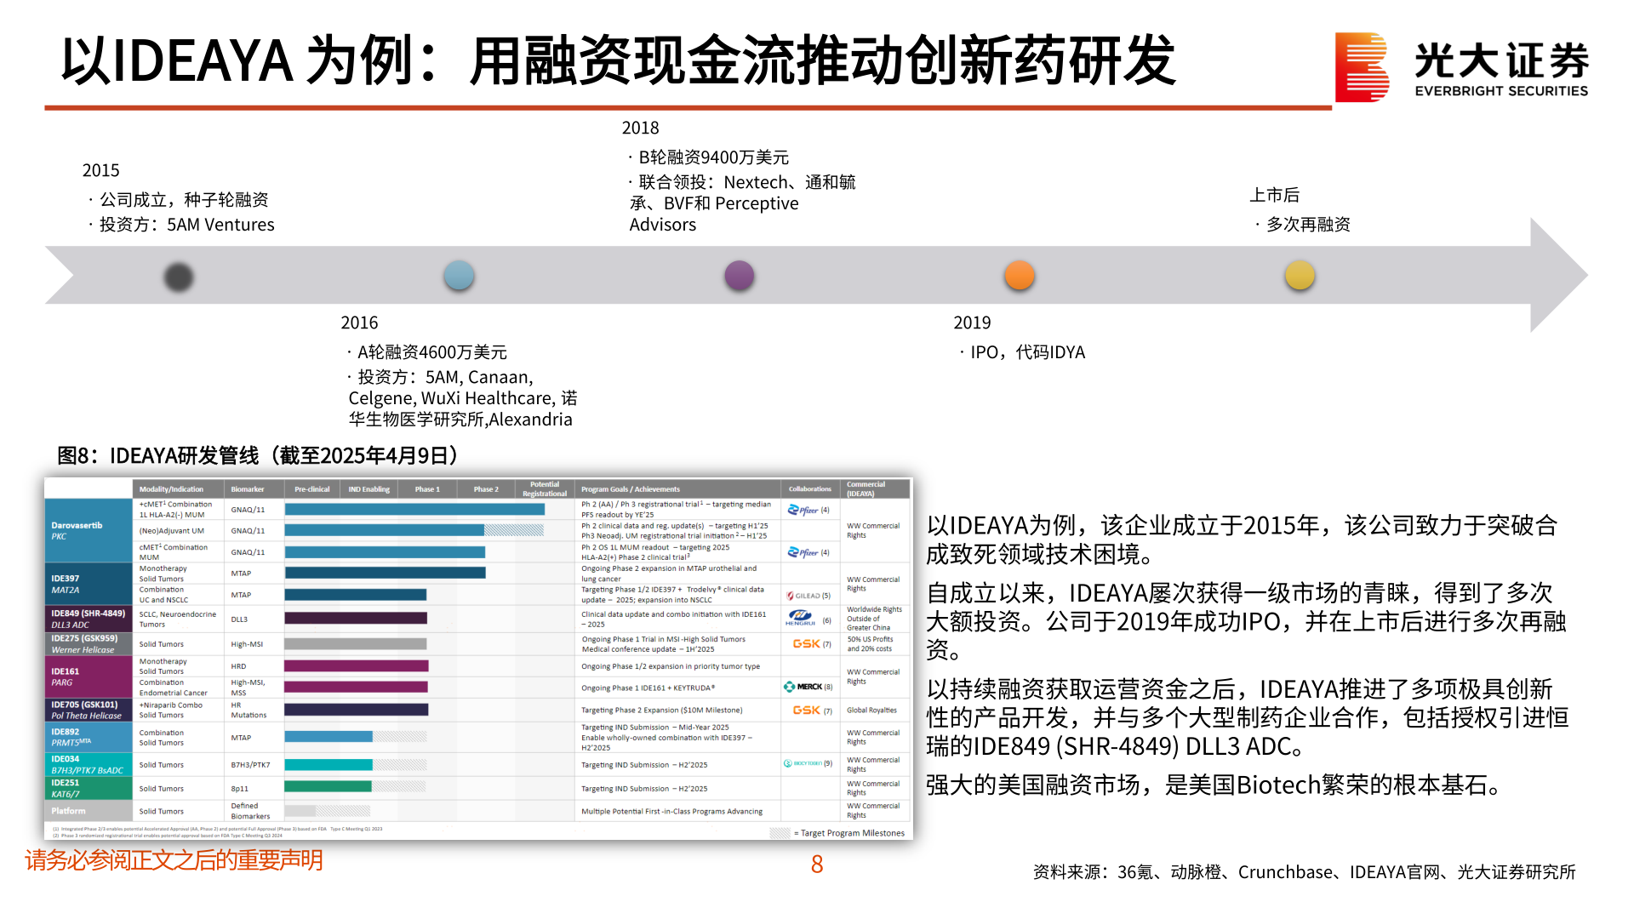Click the Biocytogen logo in IDE034 row

tap(803, 763)
